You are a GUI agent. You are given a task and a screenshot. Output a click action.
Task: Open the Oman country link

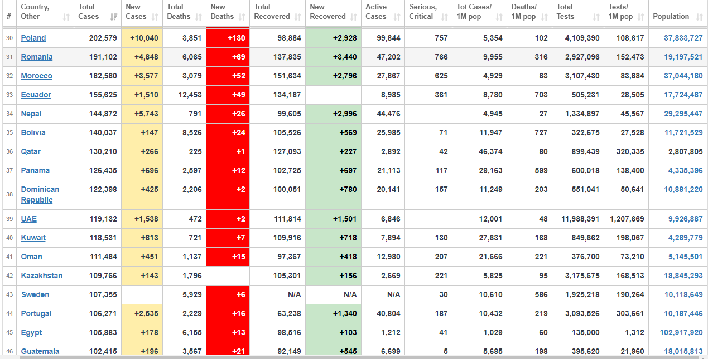tap(32, 257)
